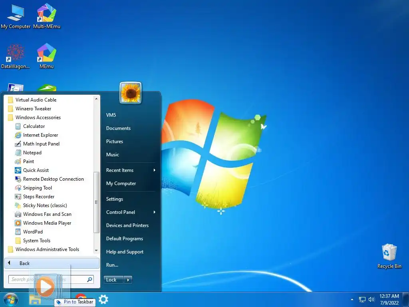Click the programs list scrollbar thumb
The height and width of the screenshot is (307, 409).
click(x=96, y=202)
